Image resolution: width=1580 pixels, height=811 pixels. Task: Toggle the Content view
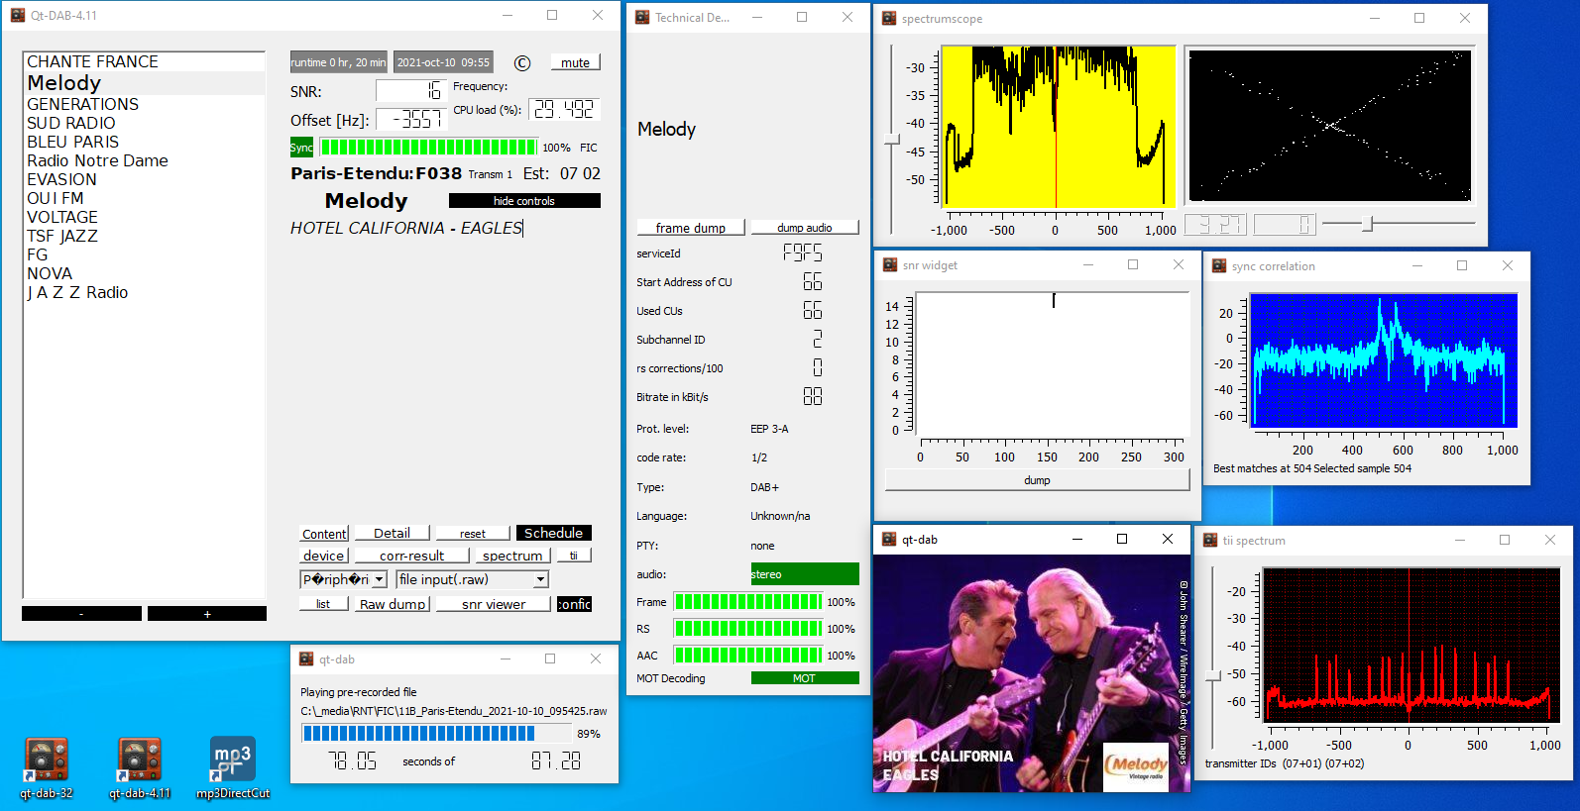click(324, 534)
